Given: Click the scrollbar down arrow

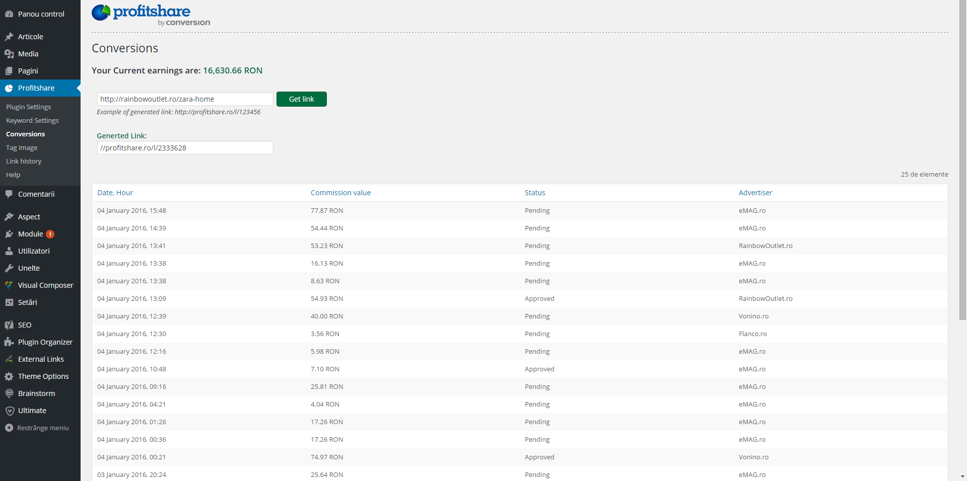Looking at the screenshot, I should tap(962, 476).
